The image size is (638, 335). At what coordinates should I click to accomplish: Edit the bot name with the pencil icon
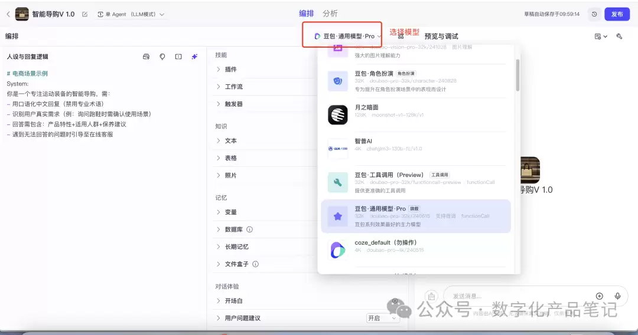pyautogui.click(x=84, y=14)
